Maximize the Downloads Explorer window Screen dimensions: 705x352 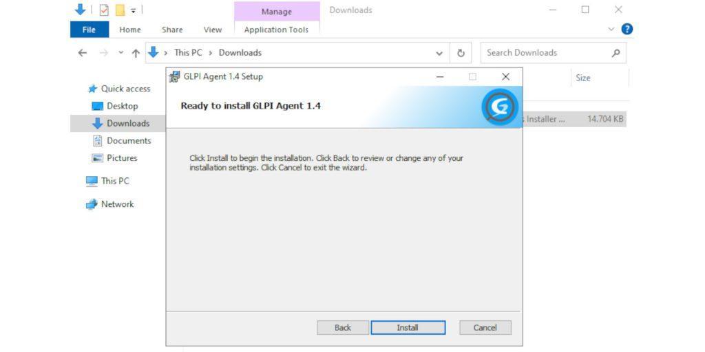[x=585, y=10]
